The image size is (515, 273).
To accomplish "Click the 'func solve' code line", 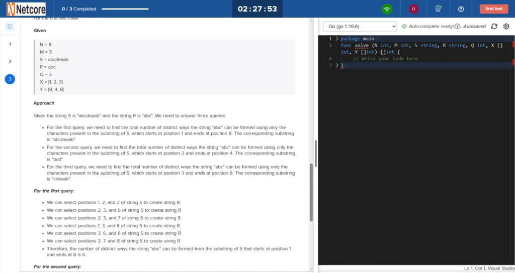I will (x=422, y=49).
